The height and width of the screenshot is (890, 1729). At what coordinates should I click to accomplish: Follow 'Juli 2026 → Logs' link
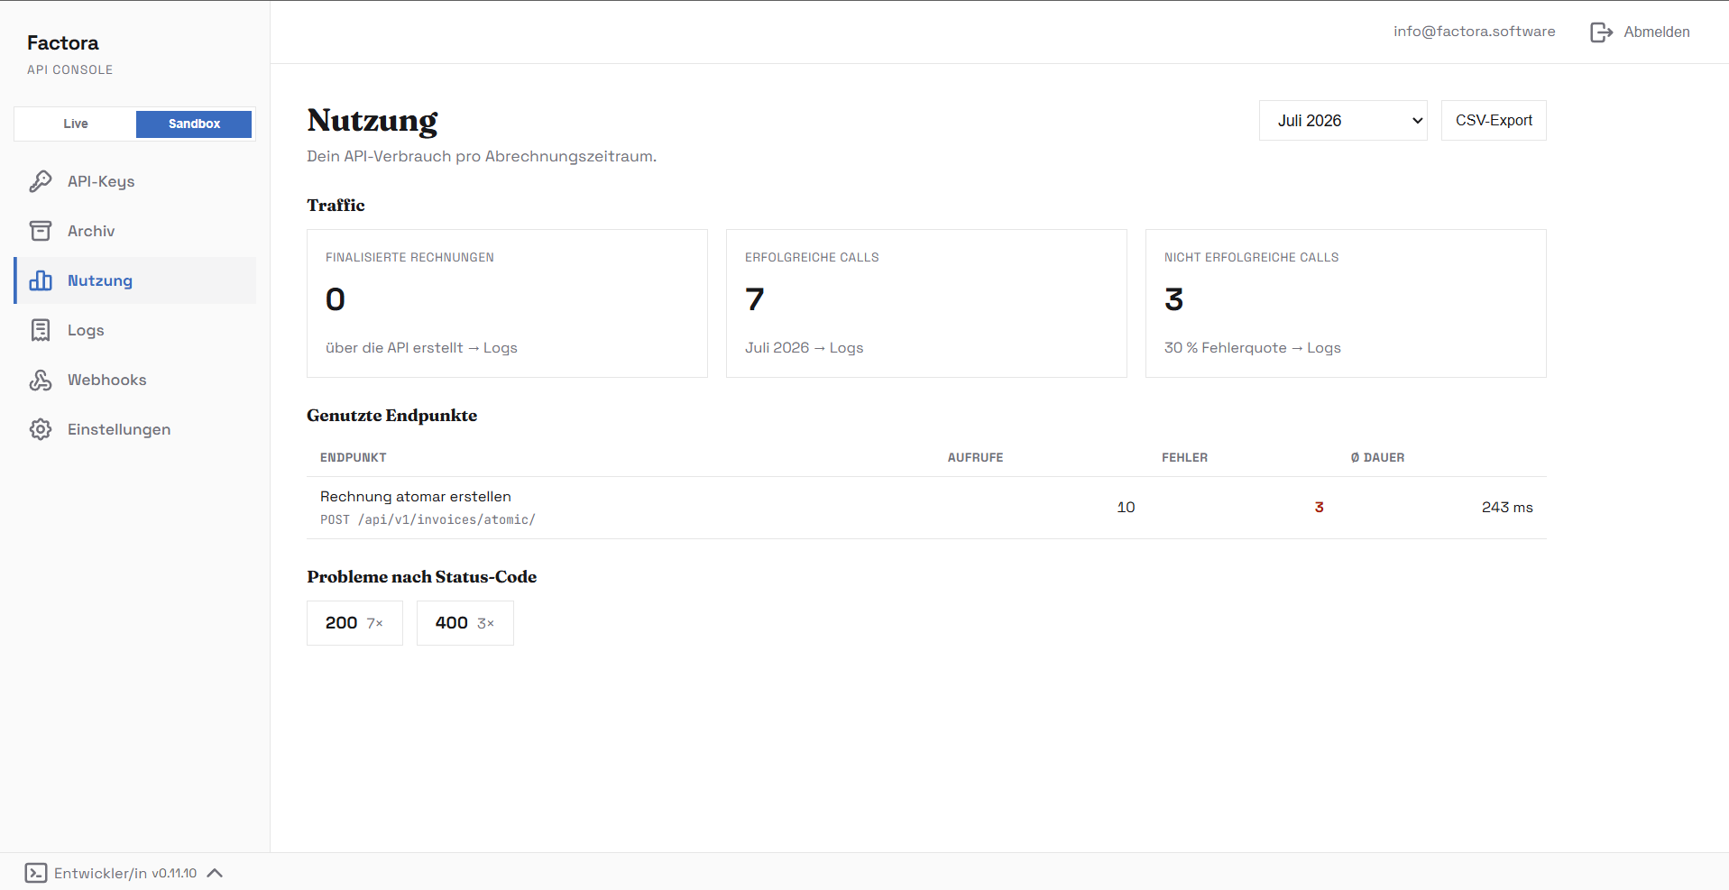coord(805,348)
